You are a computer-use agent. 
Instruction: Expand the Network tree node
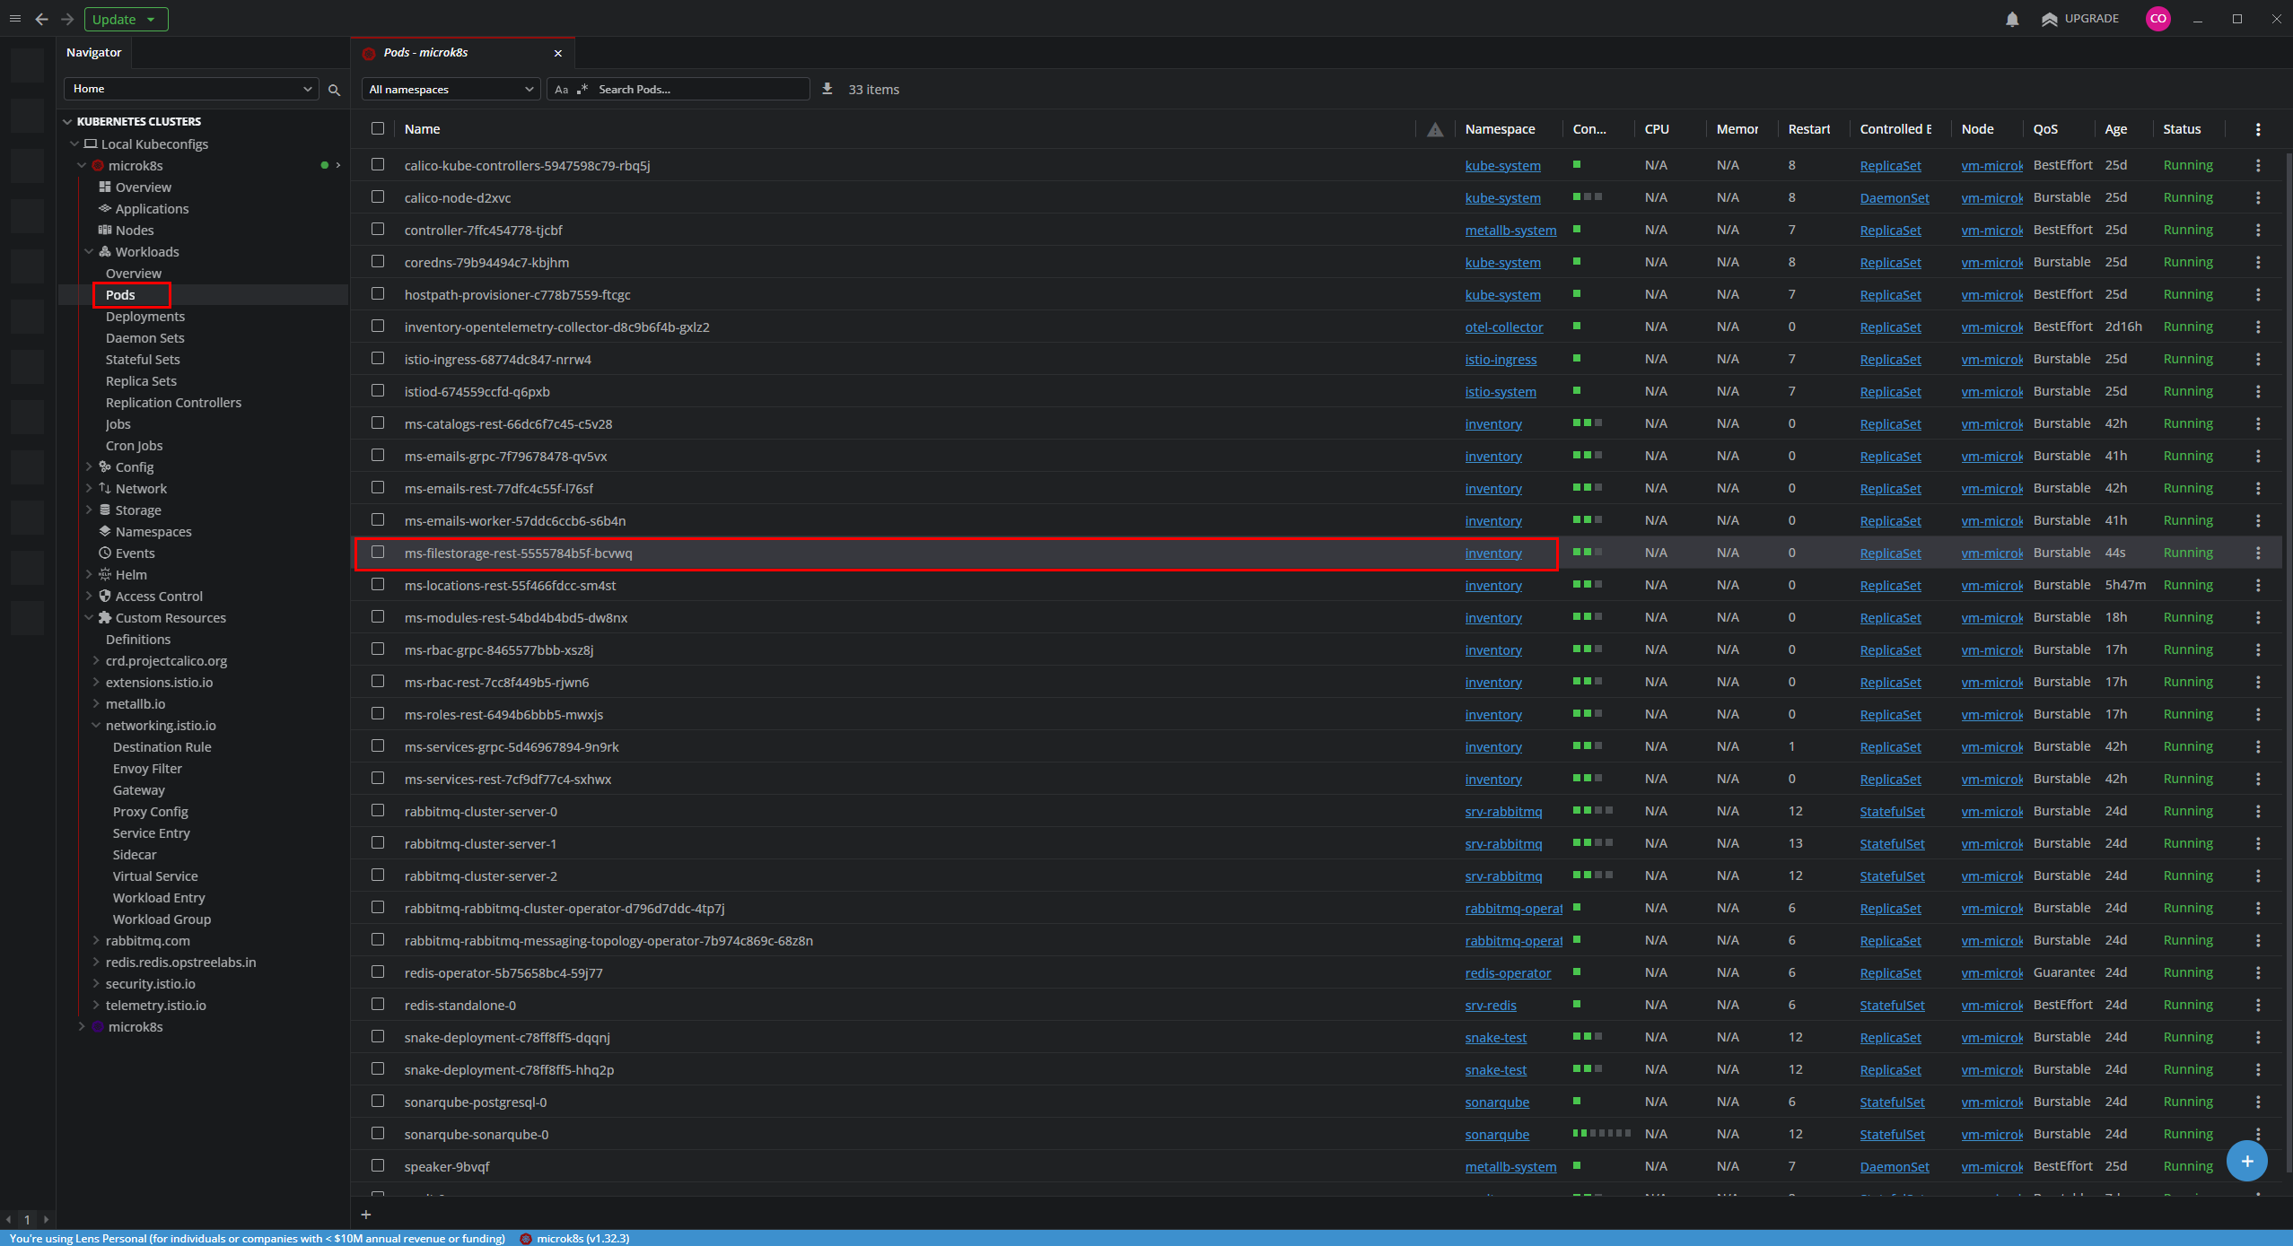(89, 489)
